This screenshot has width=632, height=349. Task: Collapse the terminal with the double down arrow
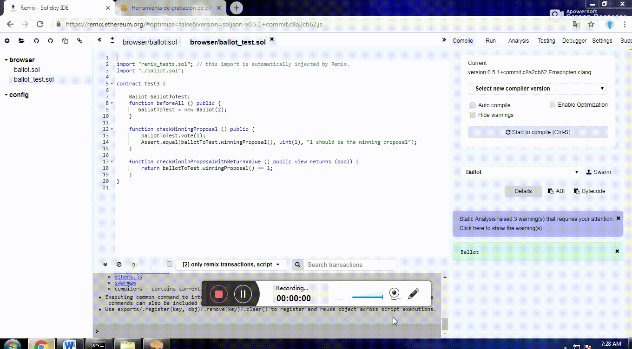pyautogui.click(x=105, y=264)
